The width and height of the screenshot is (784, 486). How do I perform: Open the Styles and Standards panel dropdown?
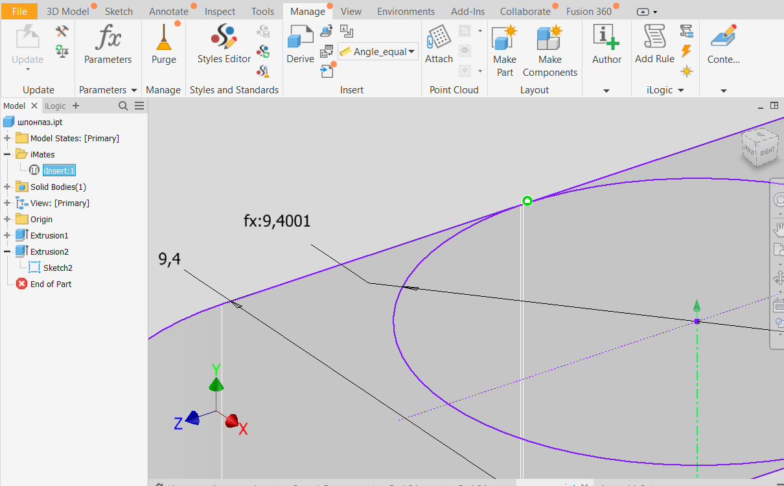pyautogui.click(x=234, y=89)
